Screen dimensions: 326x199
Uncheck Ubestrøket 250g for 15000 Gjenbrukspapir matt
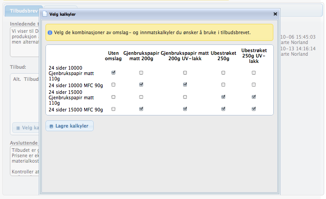coord(223,97)
